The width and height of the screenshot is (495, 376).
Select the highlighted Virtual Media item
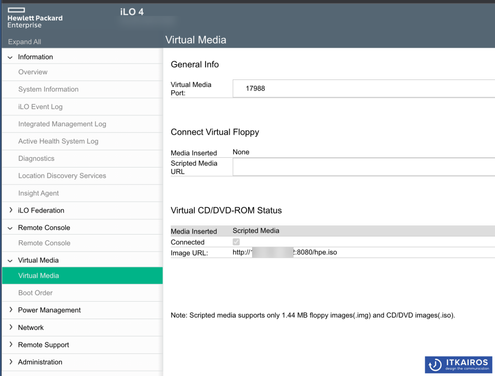click(x=82, y=276)
